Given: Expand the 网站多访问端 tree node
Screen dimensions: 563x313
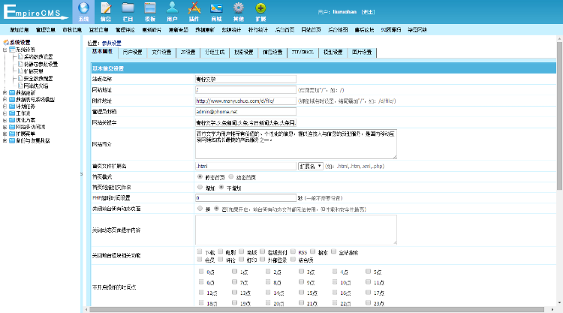Looking at the screenshot, I should pyautogui.click(x=5, y=127).
